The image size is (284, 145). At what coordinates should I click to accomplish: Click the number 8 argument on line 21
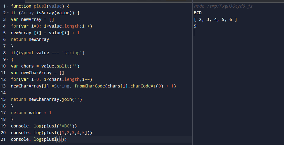tap(60, 139)
